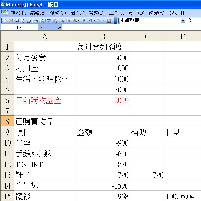This screenshot has width=201, height=201.
Task: Open the Name Box dropdown arrow
Action: pyautogui.click(x=41, y=27)
